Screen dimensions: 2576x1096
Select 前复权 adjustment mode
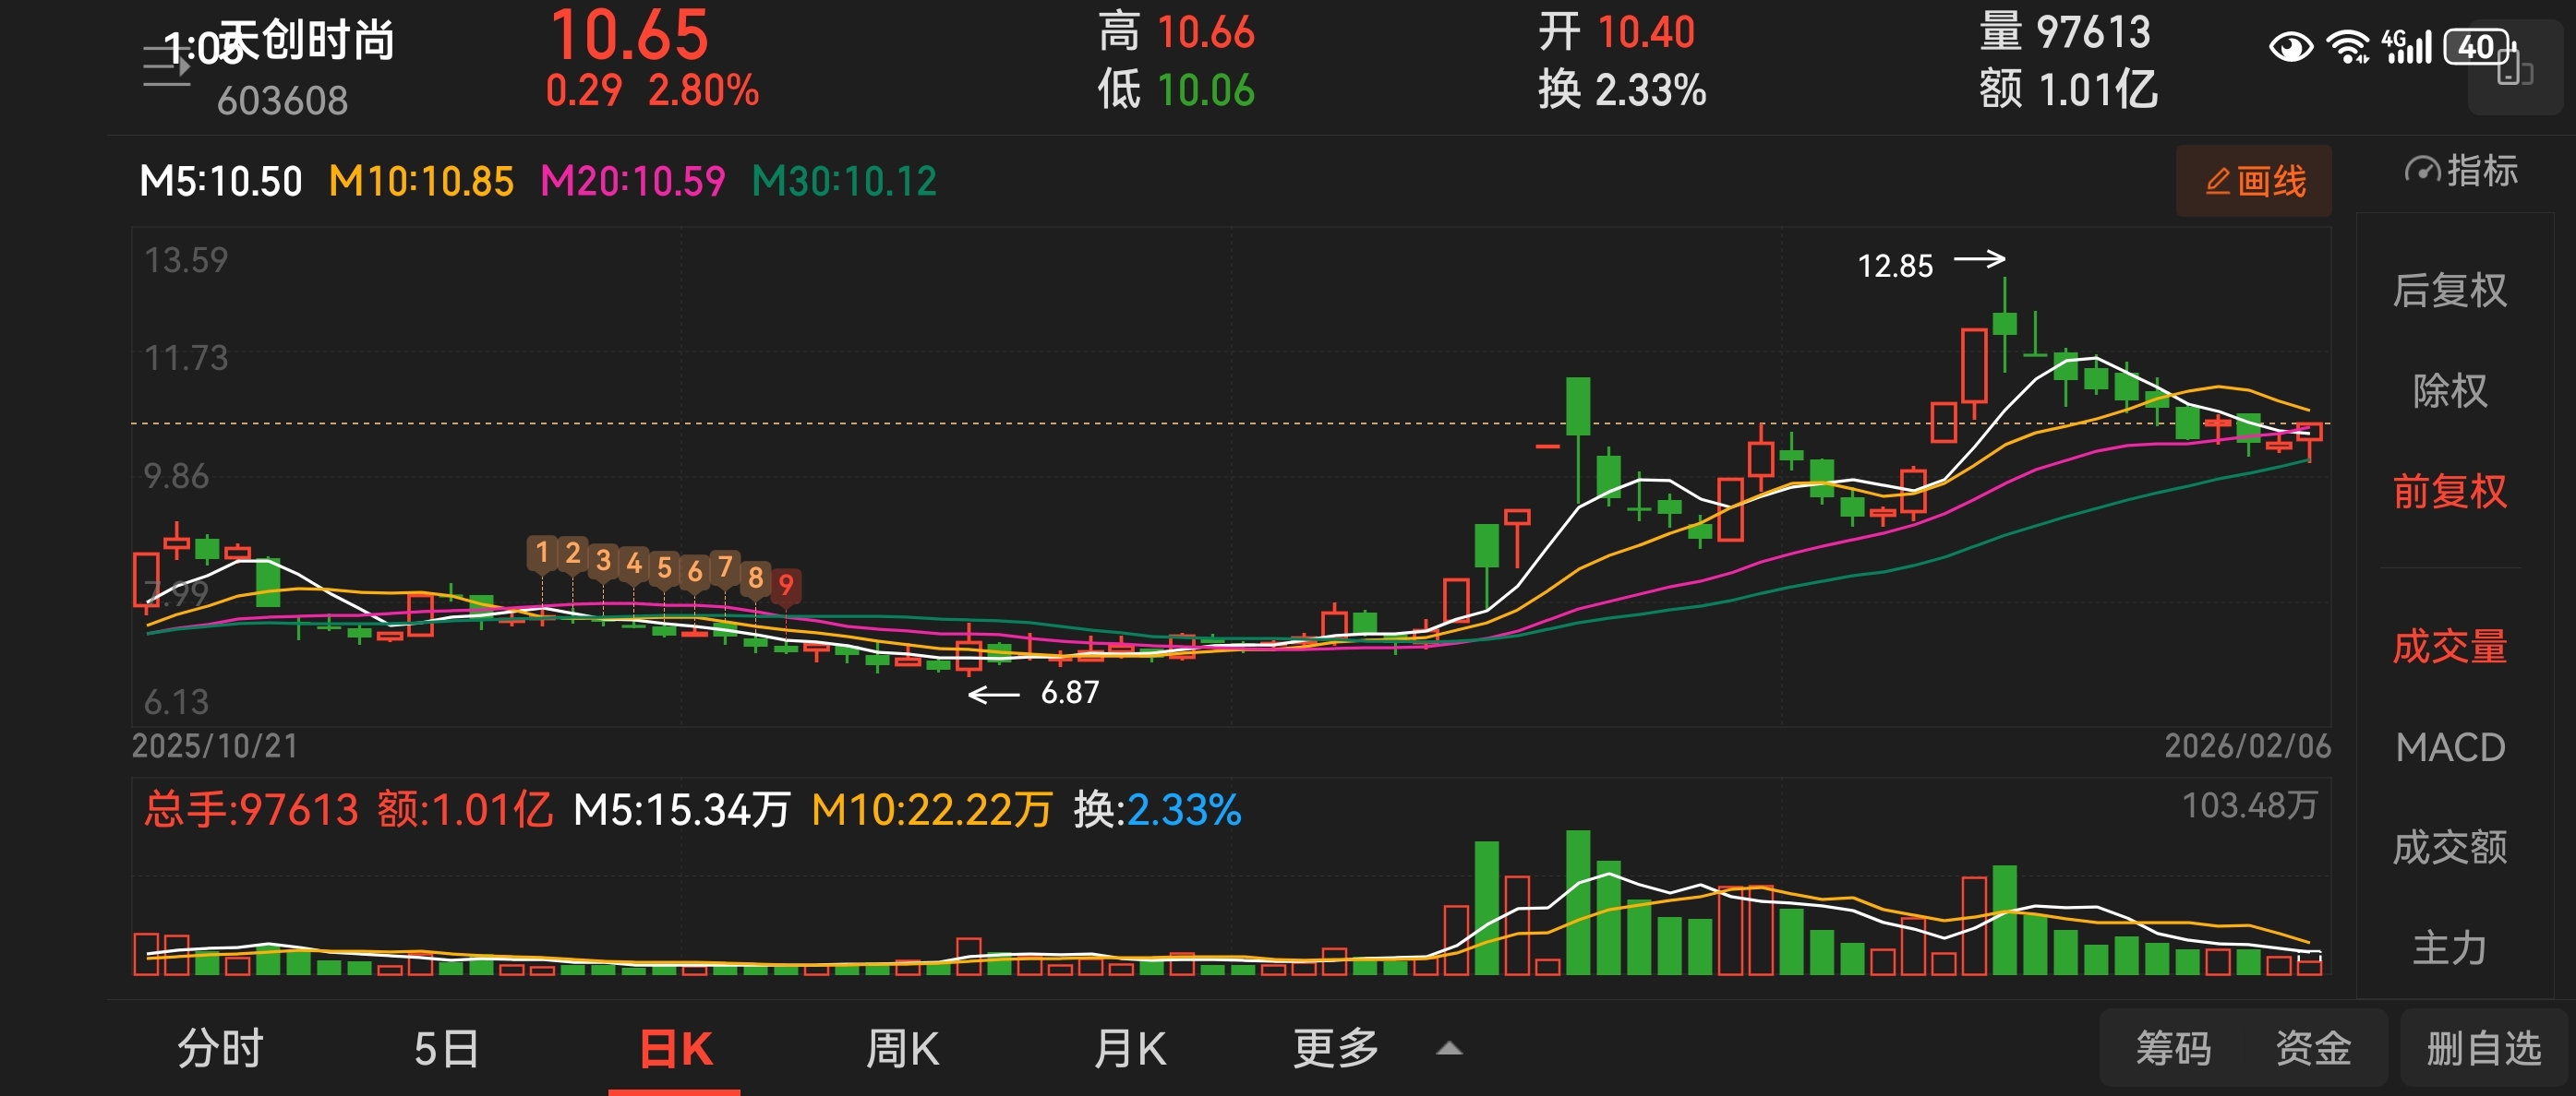(2449, 492)
